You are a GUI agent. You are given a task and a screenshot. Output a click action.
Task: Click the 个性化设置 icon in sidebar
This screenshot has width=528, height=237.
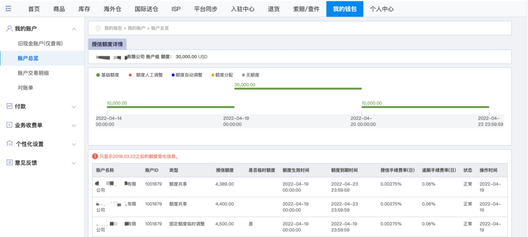pyautogui.click(x=9, y=144)
